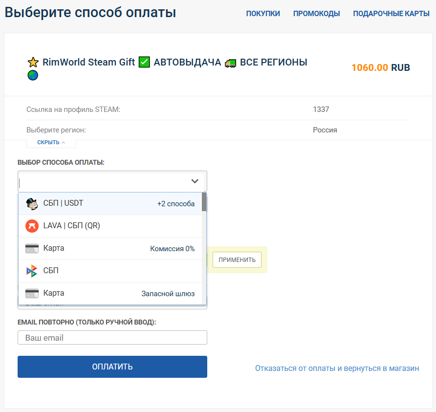Click the card icon for Запасной шлюз

click(x=32, y=294)
